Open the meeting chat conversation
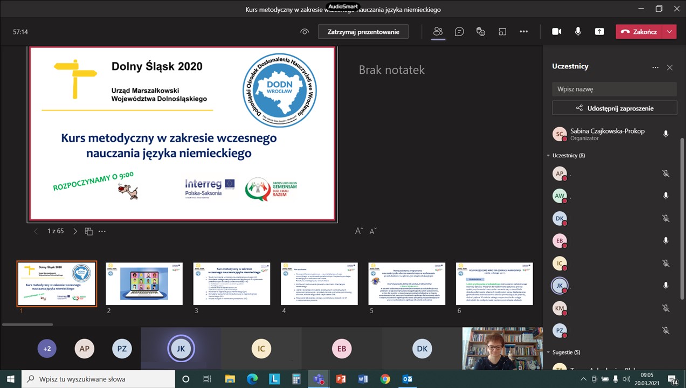This screenshot has width=690, height=388. pos(459,32)
